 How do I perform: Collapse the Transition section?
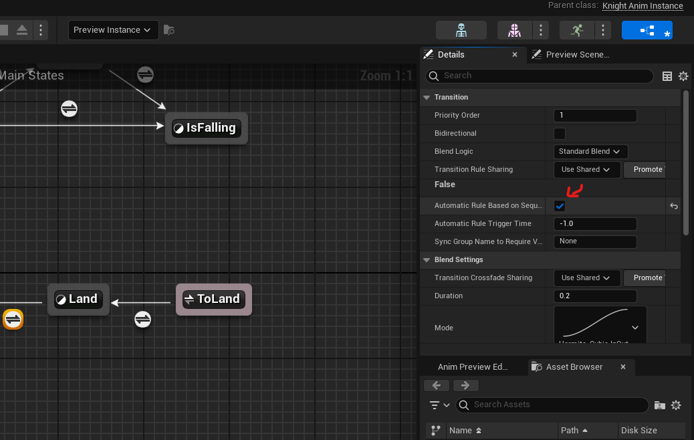[x=427, y=98]
